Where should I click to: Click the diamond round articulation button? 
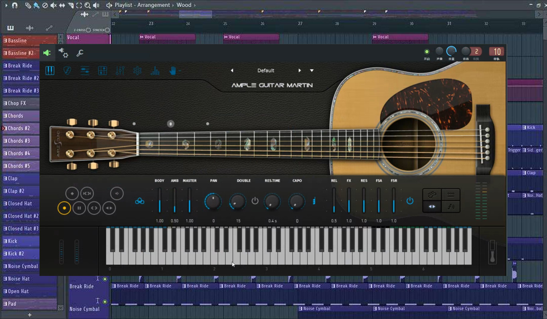(x=72, y=193)
